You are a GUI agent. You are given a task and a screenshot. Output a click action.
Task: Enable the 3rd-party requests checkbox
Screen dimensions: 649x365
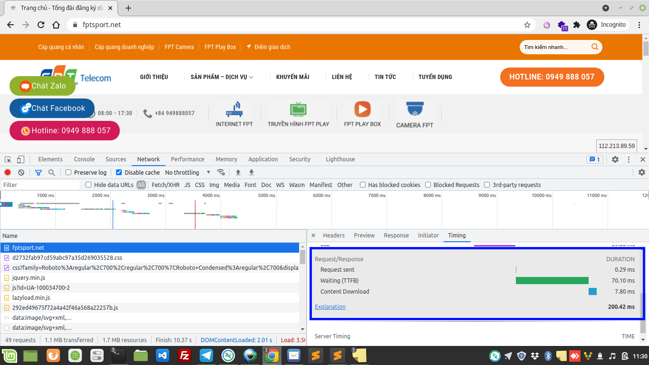487,185
